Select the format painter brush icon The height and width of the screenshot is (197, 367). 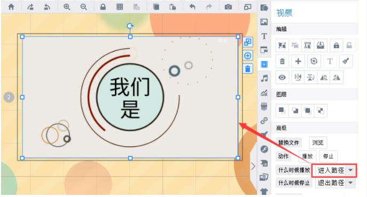pos(346,61)
